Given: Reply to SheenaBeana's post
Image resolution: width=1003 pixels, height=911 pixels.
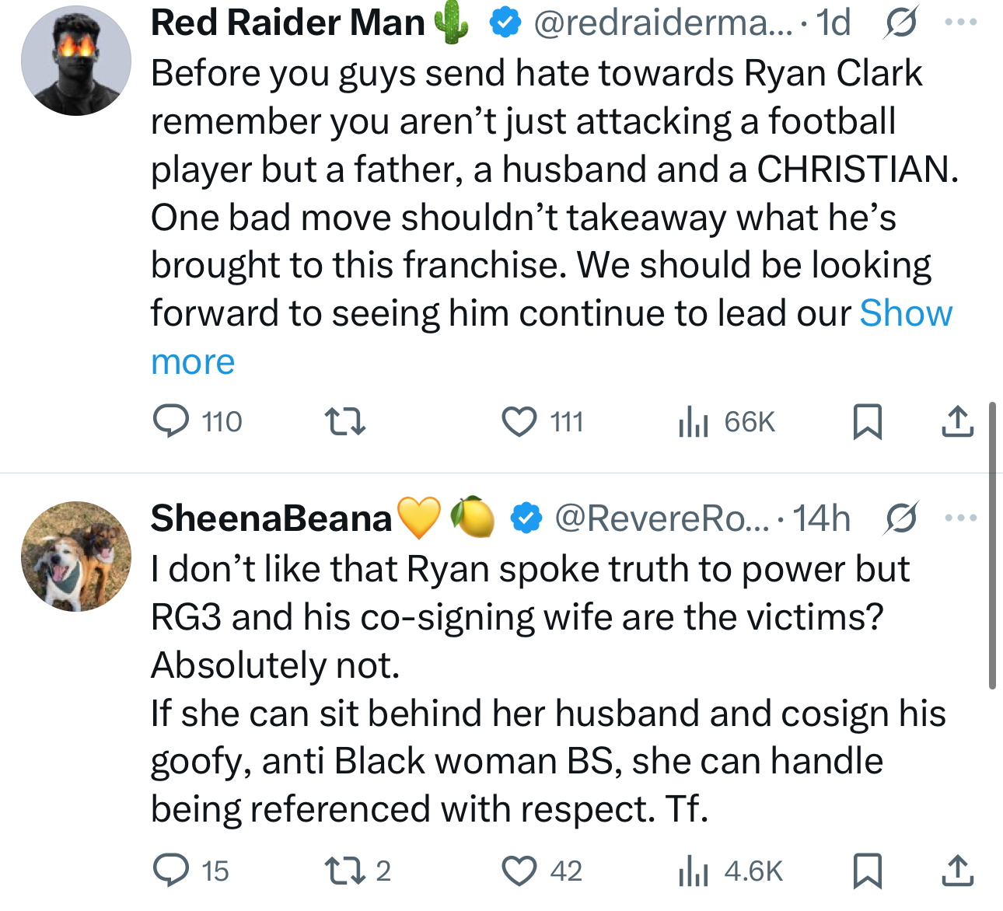Looking at the screenshot, I should 173,871.
